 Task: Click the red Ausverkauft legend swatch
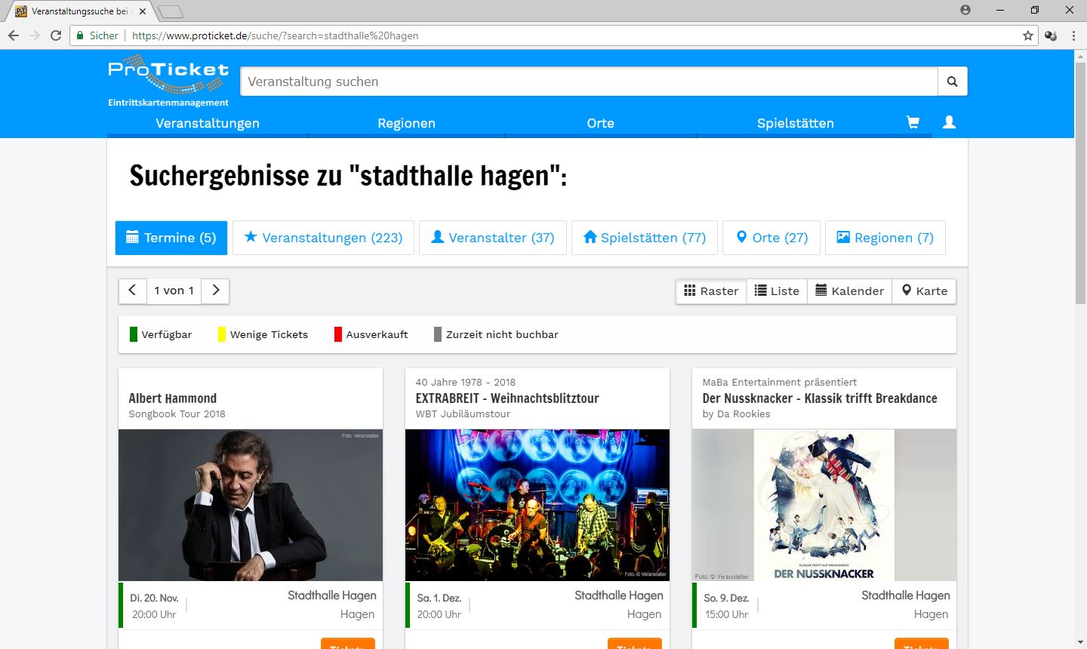tap(338, 334)
